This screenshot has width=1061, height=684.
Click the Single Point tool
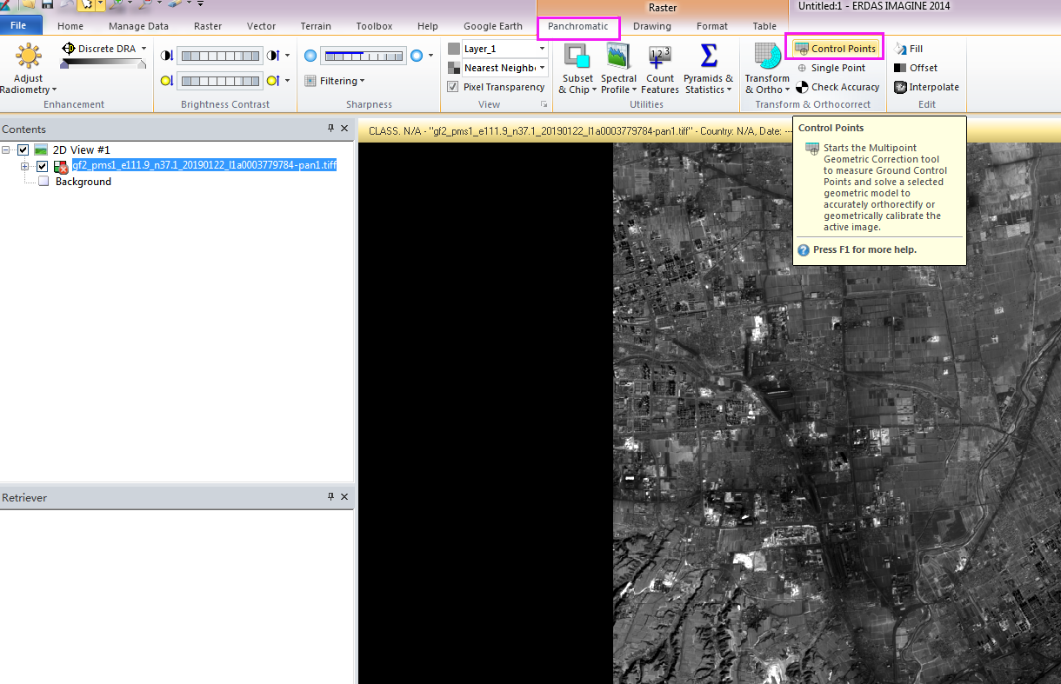point(831,68)
